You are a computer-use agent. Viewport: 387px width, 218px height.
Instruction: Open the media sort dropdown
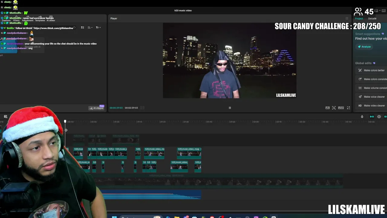(x=90, y=28)
